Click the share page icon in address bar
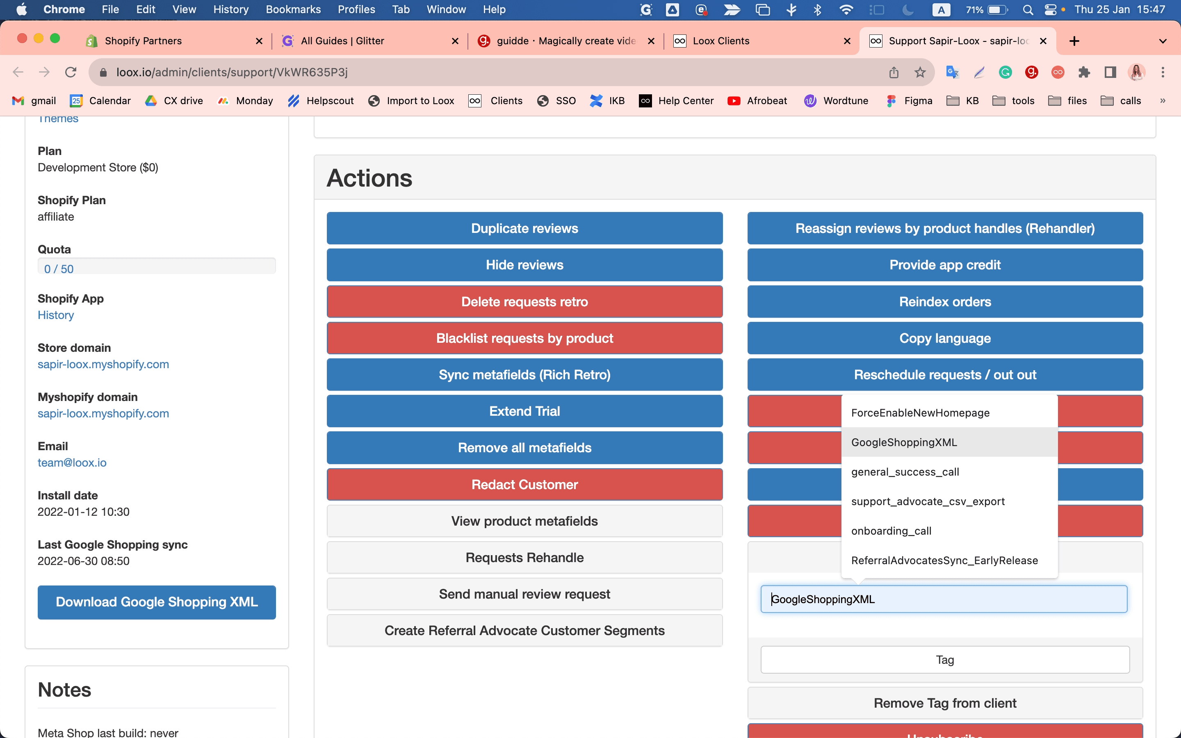Screen dimensions: 1181x738 coord(894,72)
